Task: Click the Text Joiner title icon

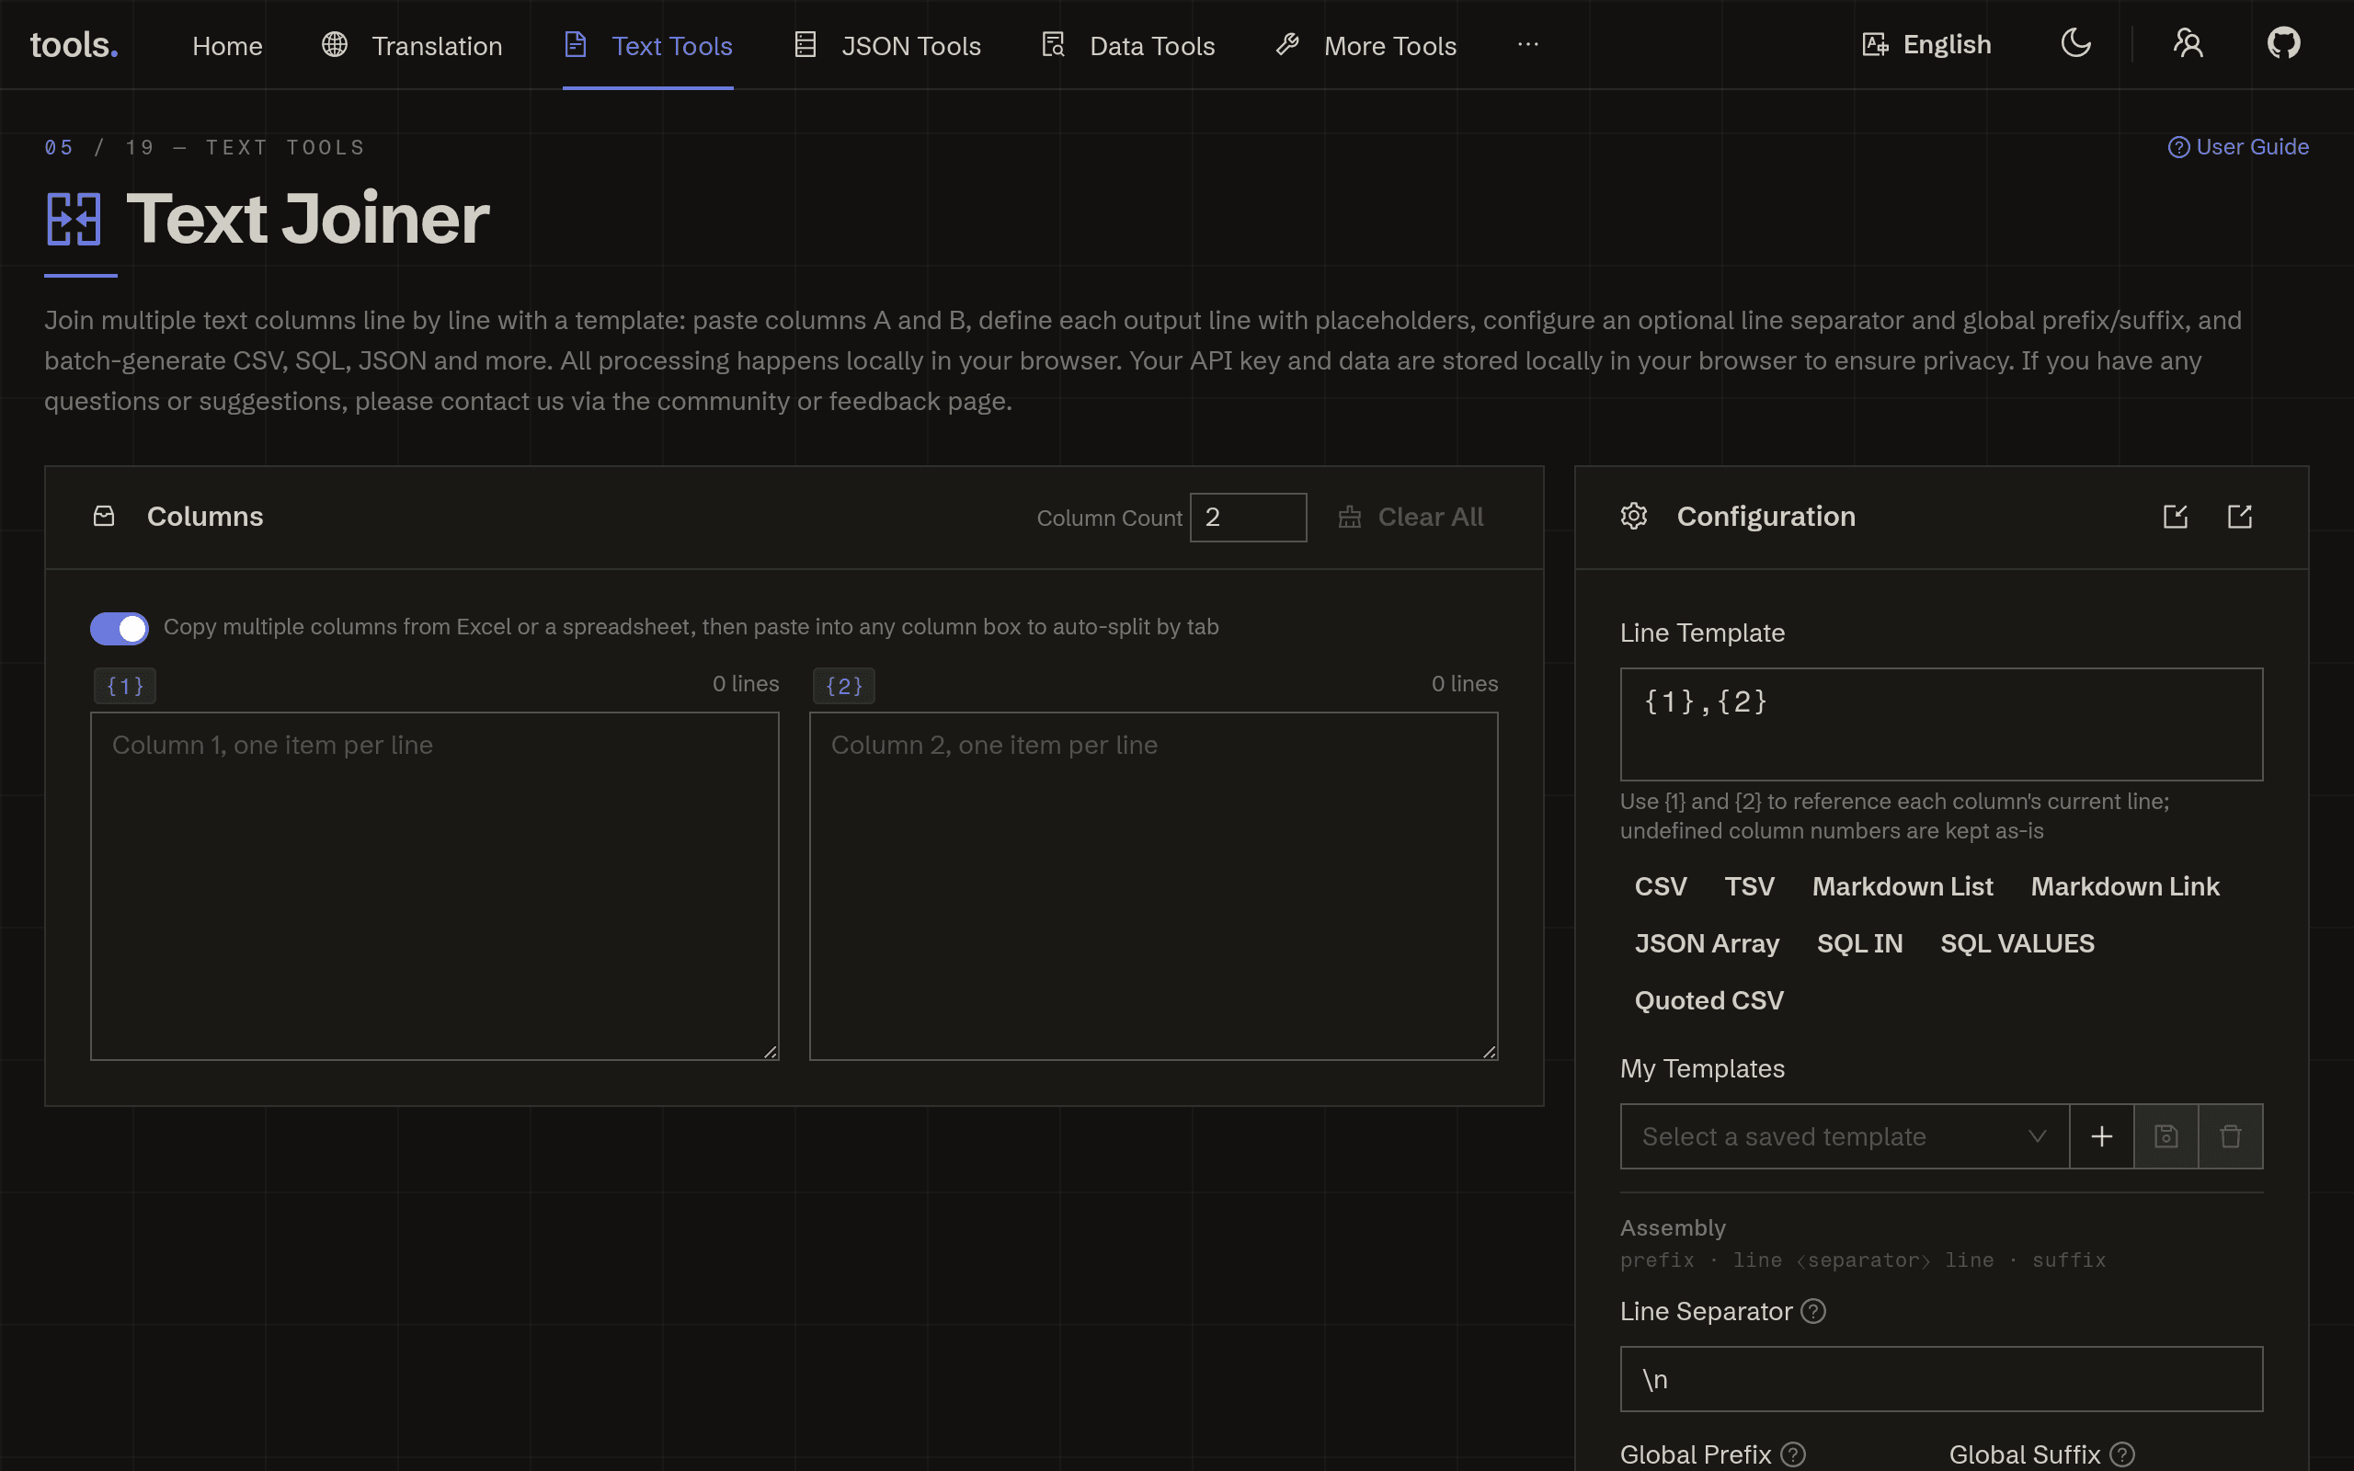Action: [x=74, y=219]
